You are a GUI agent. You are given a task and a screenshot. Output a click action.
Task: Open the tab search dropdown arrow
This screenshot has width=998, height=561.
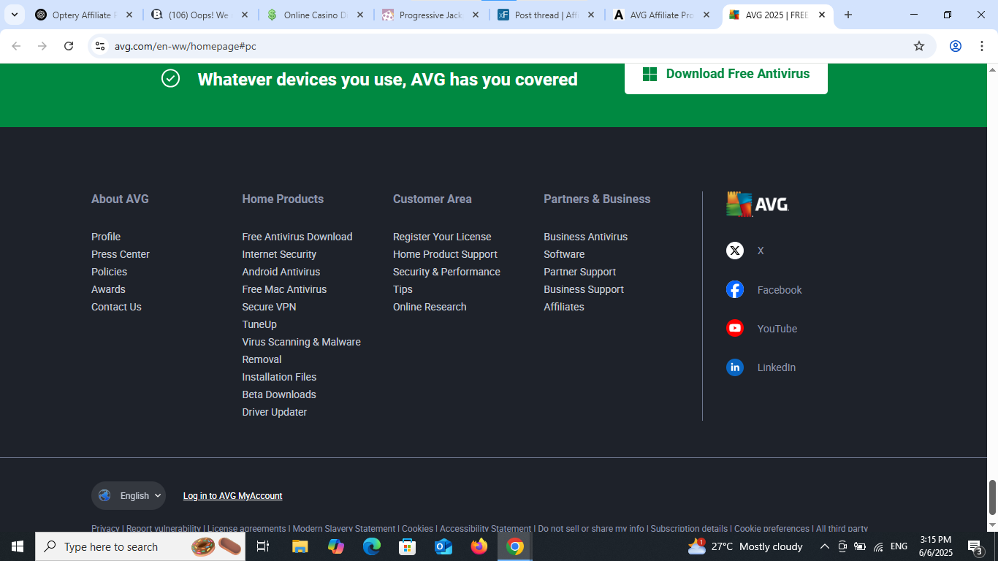click(14, 15)
